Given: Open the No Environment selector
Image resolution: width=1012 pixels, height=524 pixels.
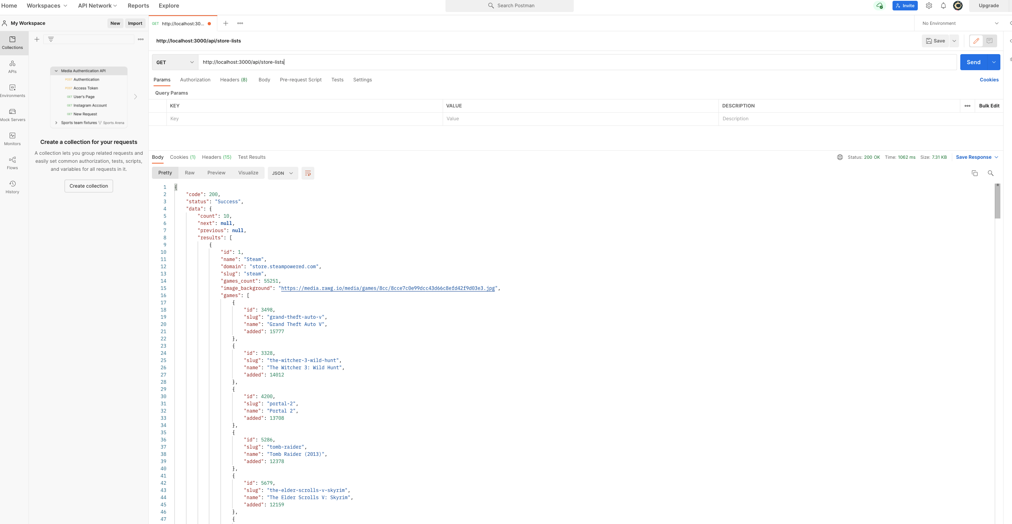Looking at the screenshot, I should 961,23.
